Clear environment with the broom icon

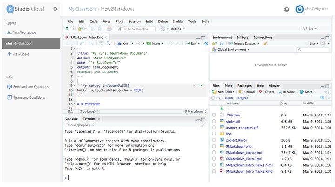(x=265, y=44)
